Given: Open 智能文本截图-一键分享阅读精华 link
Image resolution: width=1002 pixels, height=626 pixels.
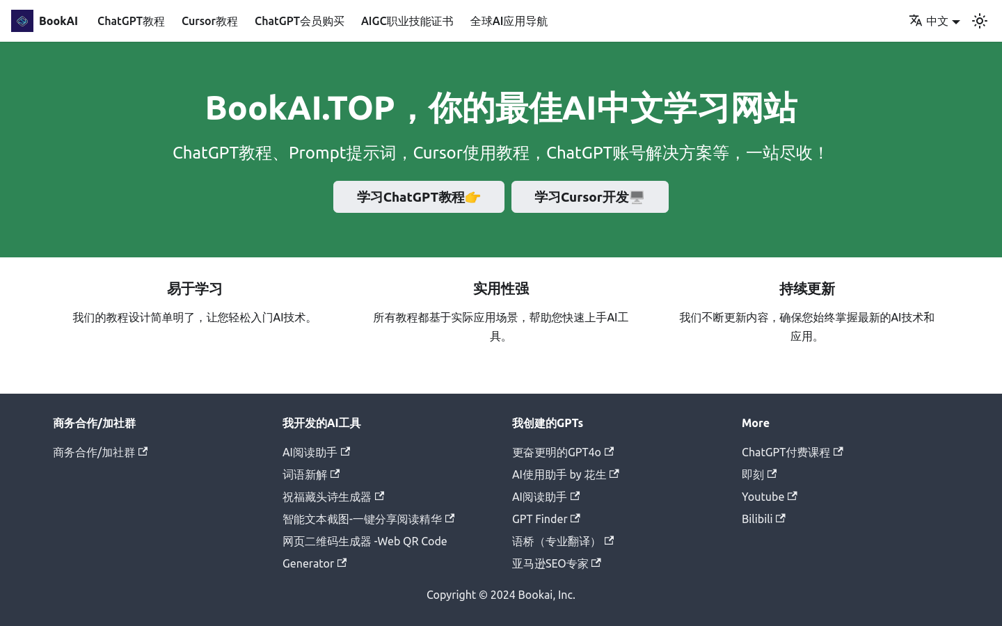Looking at the screenshot, I should [x=368, y=519].
